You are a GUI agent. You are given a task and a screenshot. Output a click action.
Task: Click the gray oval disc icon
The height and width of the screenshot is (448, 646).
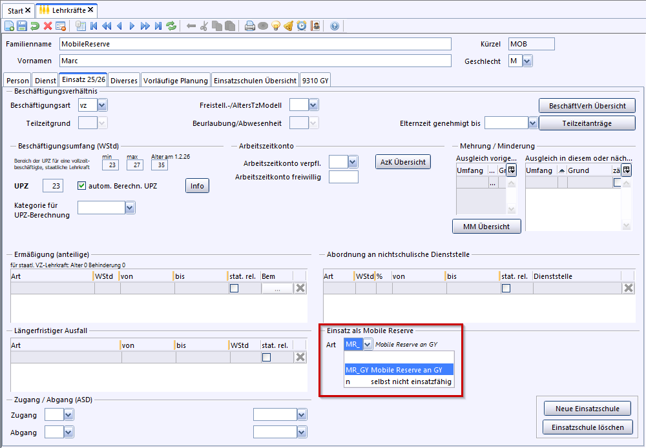263,26
